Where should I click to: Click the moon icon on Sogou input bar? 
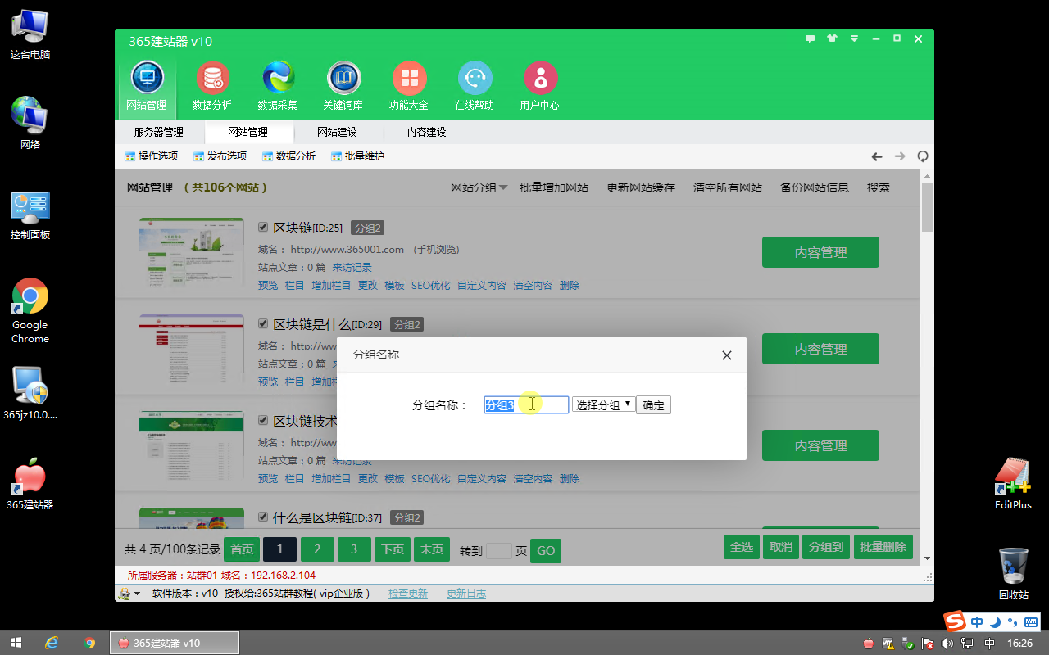point(996,622)
